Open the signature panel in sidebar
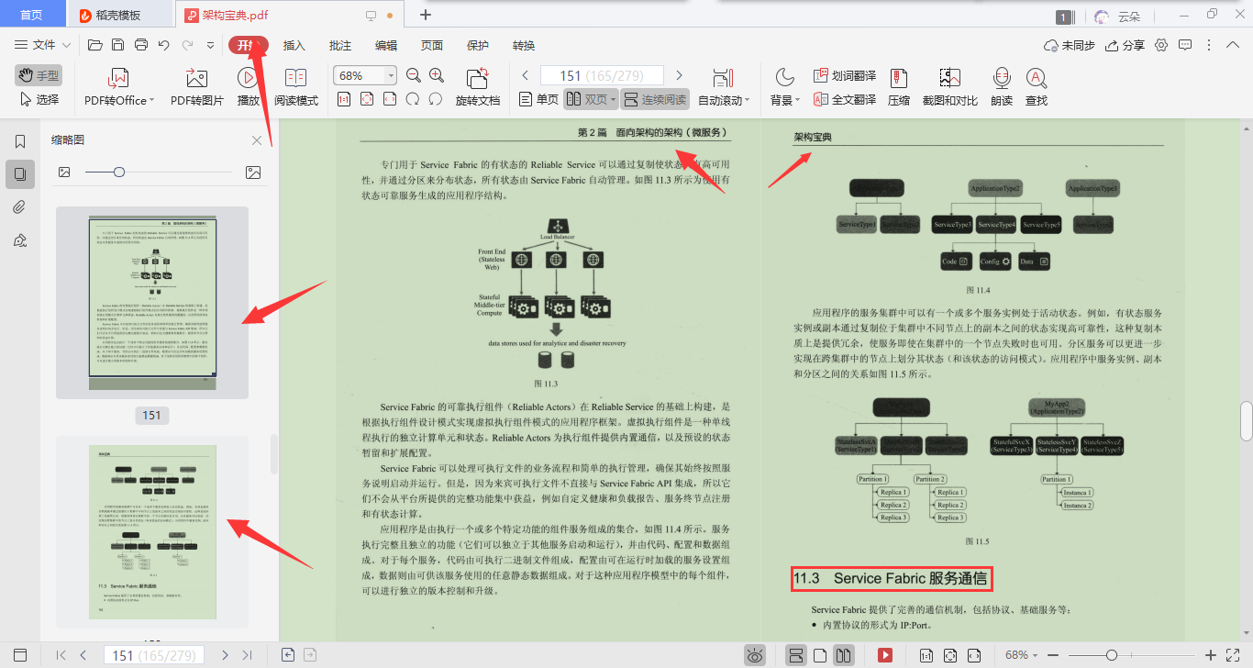This screenshot has height=668, width=1253. [20, 239]
